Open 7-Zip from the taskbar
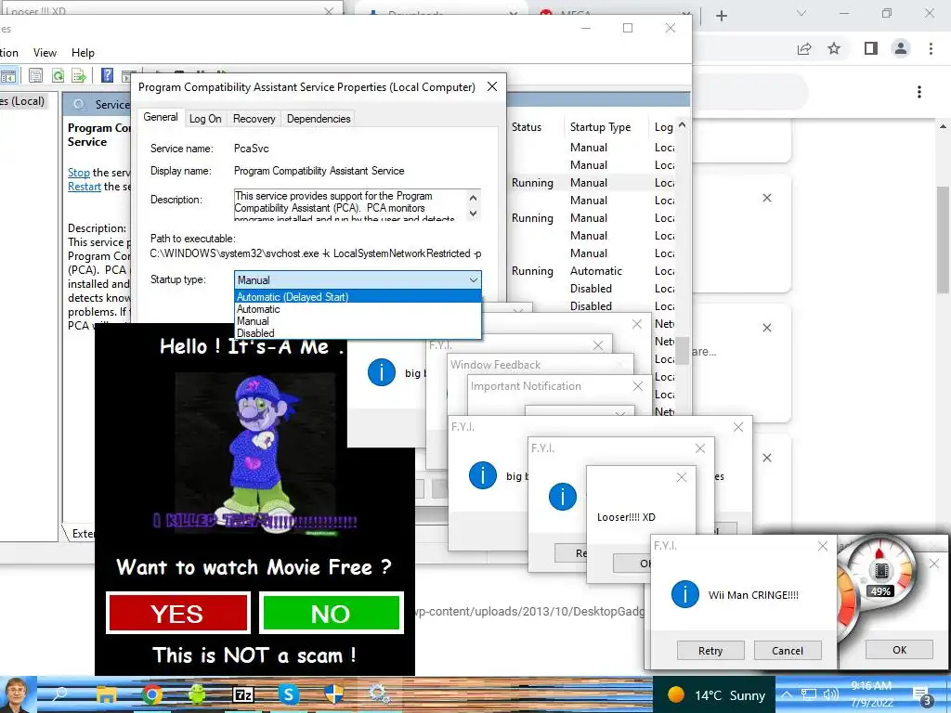951x713 pixels. coord(243,694)
